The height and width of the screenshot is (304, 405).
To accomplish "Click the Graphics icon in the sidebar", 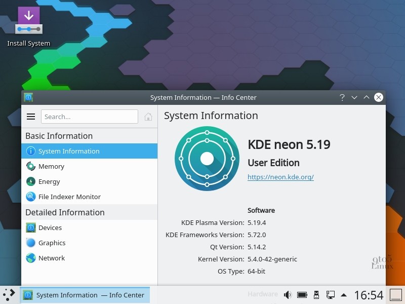I will click(31, 243).
